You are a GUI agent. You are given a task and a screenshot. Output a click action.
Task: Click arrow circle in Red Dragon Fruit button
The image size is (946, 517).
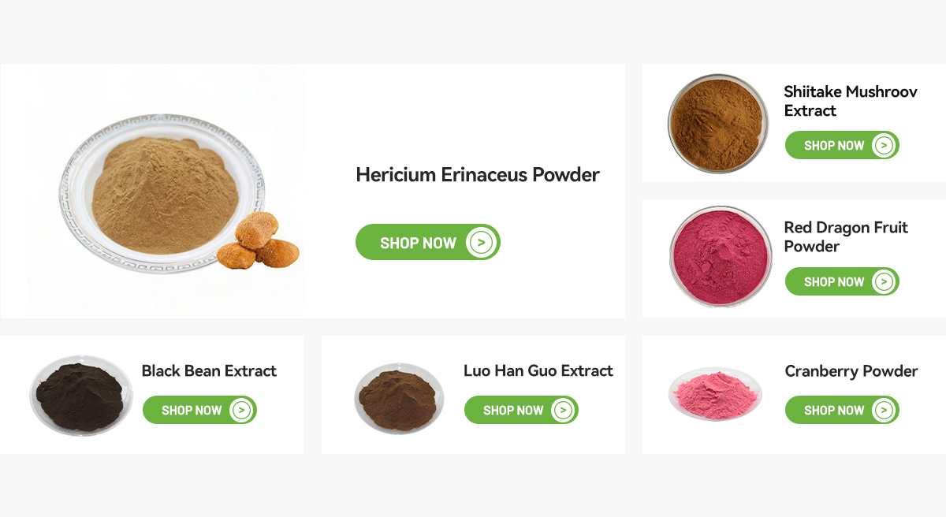885,281
